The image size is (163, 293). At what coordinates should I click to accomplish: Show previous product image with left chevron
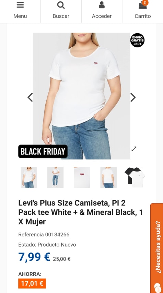click(30, 97)
